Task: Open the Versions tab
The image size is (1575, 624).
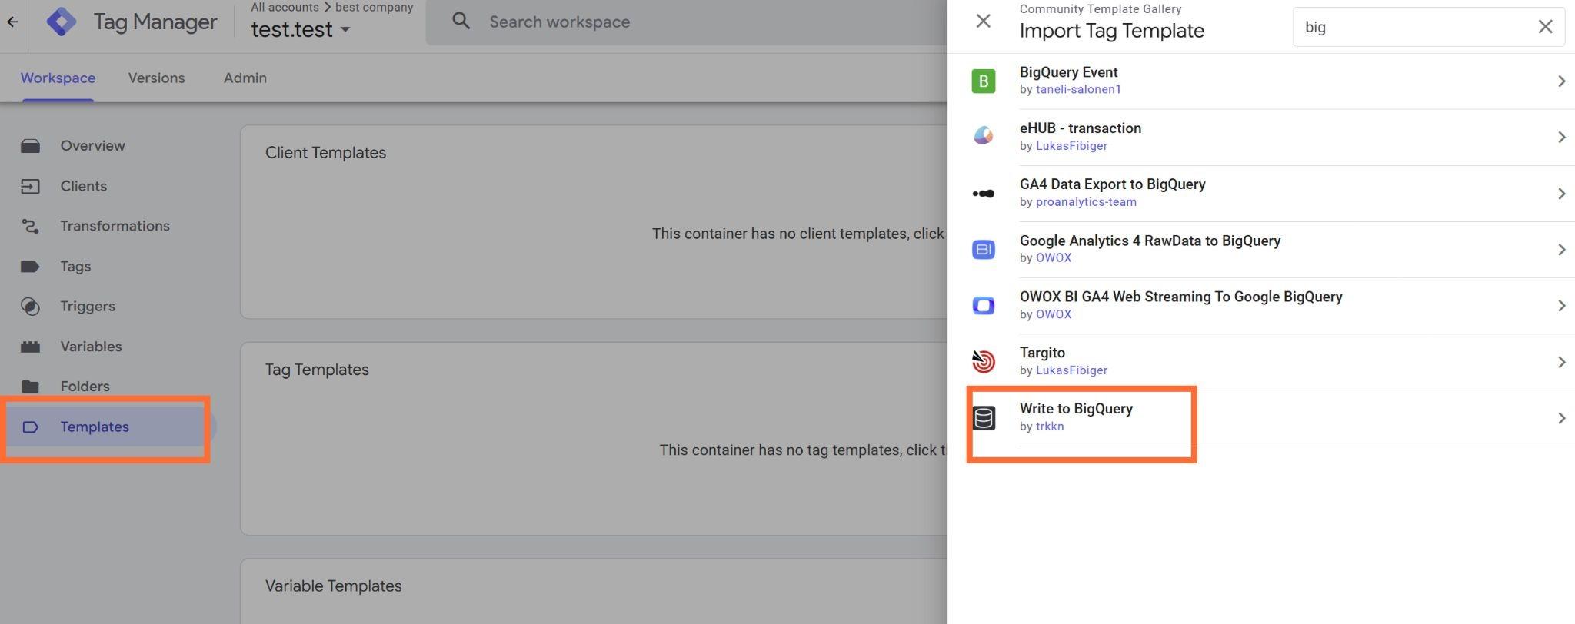Action: point(156,78)
